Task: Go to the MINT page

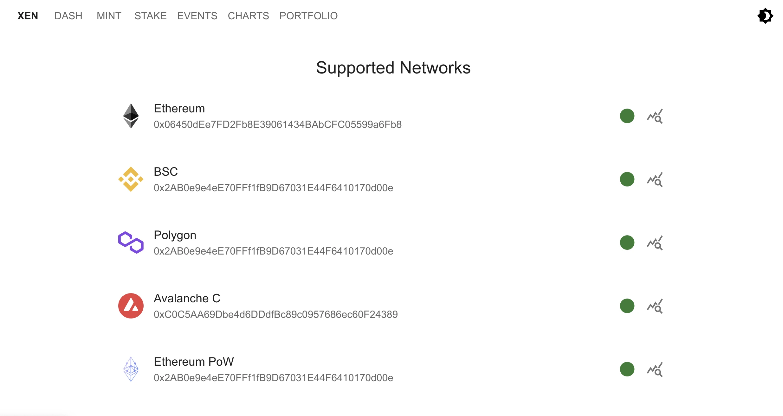Action: [109, 16]
